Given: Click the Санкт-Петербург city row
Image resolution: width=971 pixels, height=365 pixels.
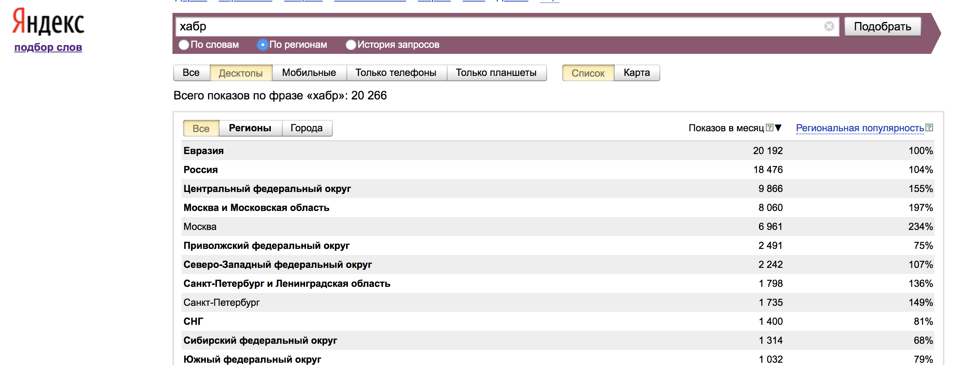Looking at the screenshot, I should (558, 302).
